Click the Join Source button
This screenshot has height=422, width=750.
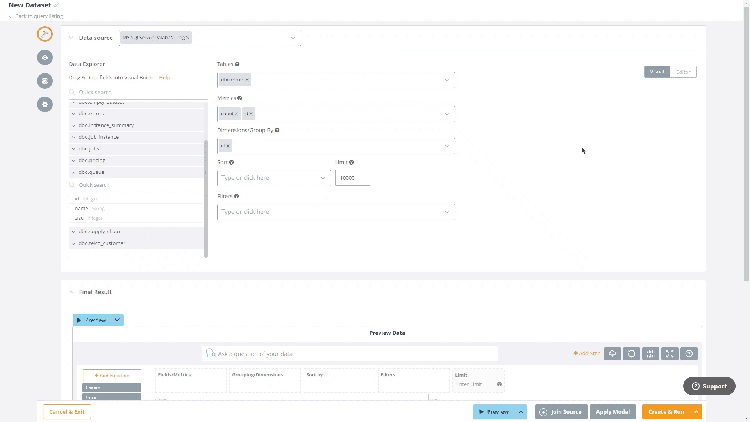click(x=561, y=412)
